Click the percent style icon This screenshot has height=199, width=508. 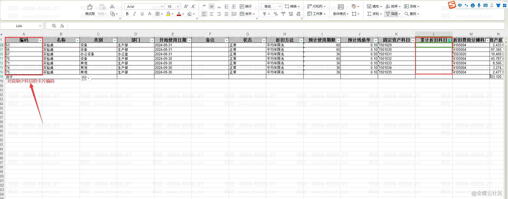[x=276, y=14]
